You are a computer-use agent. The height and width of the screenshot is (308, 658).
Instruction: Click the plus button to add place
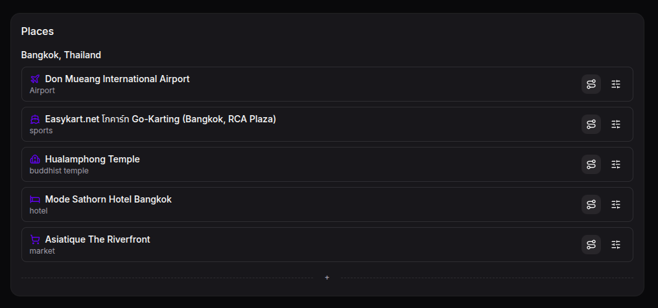click(327, 278)
